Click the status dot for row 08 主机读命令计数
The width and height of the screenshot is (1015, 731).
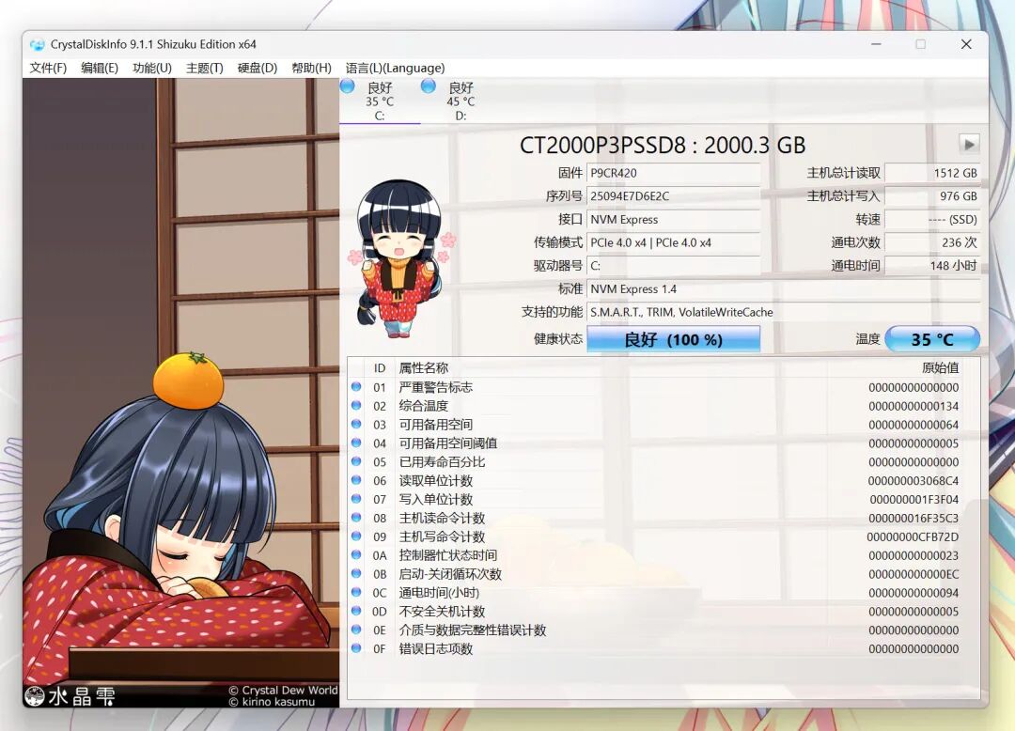(x=356, y=518)
